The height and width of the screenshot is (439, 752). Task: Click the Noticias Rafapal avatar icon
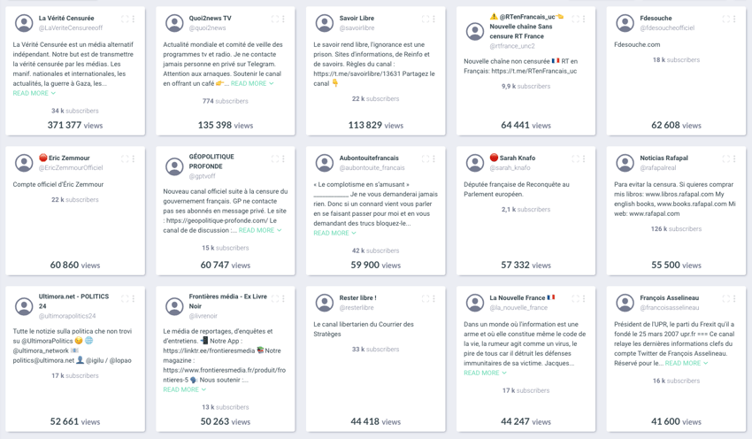coord(625,163)
